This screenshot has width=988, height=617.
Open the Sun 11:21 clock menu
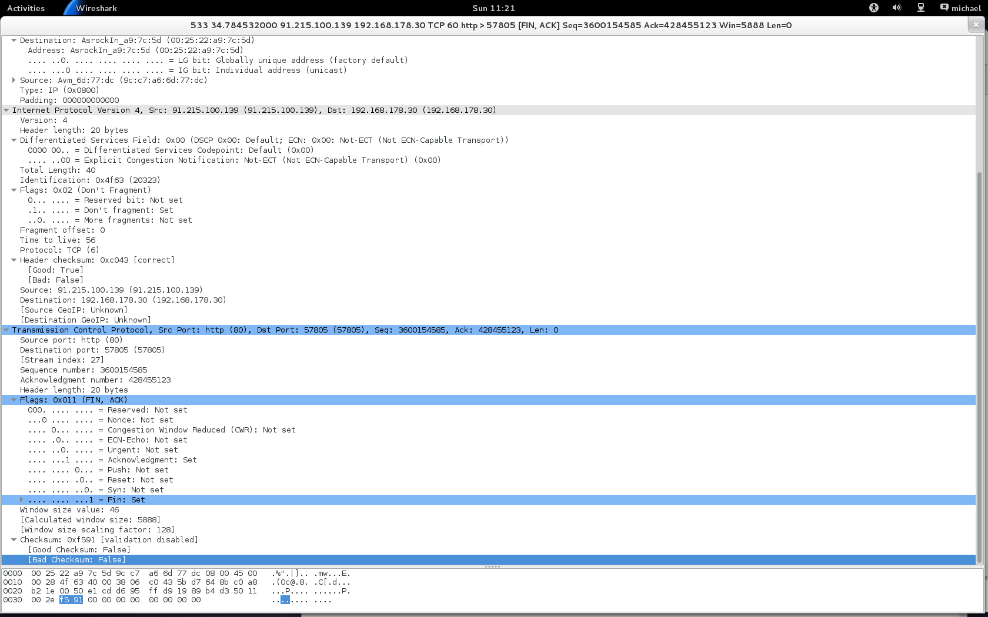coord(493,8)
